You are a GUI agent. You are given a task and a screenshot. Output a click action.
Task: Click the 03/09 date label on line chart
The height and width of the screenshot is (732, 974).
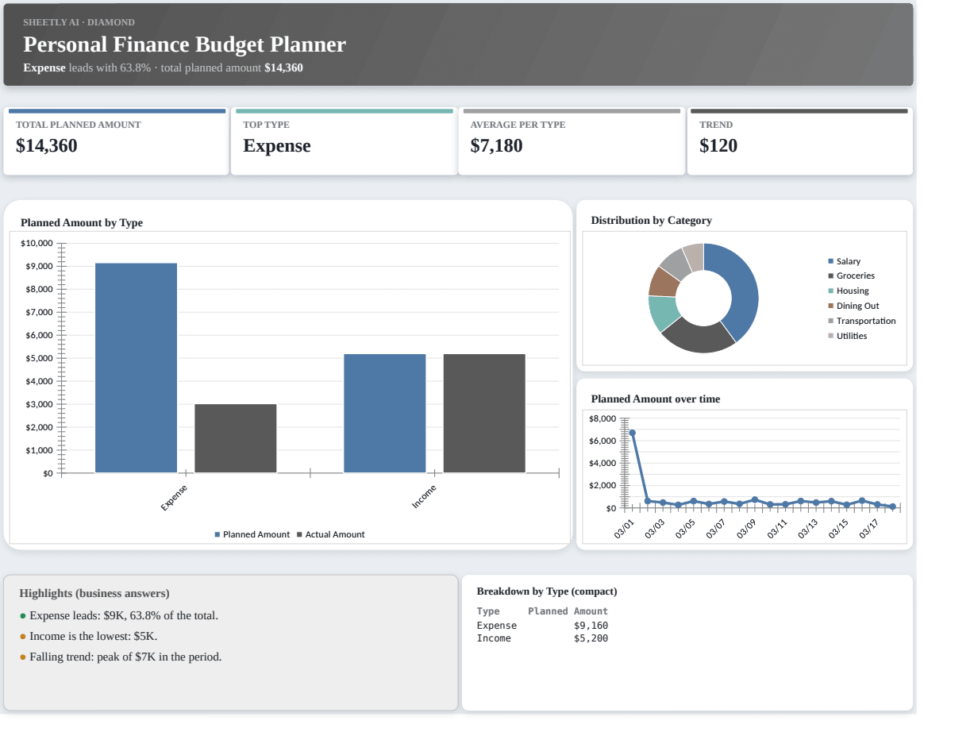747,529
